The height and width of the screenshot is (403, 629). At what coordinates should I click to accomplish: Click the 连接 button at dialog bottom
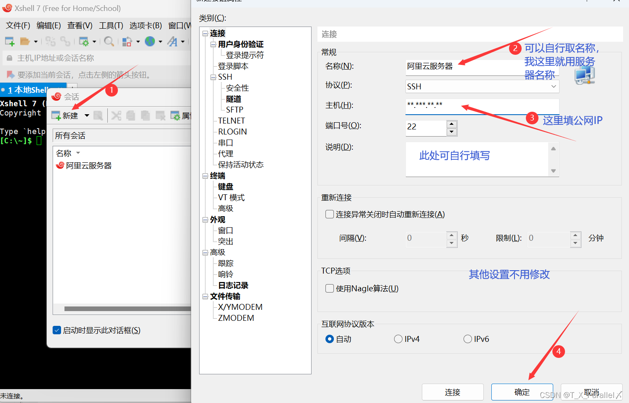453,392
